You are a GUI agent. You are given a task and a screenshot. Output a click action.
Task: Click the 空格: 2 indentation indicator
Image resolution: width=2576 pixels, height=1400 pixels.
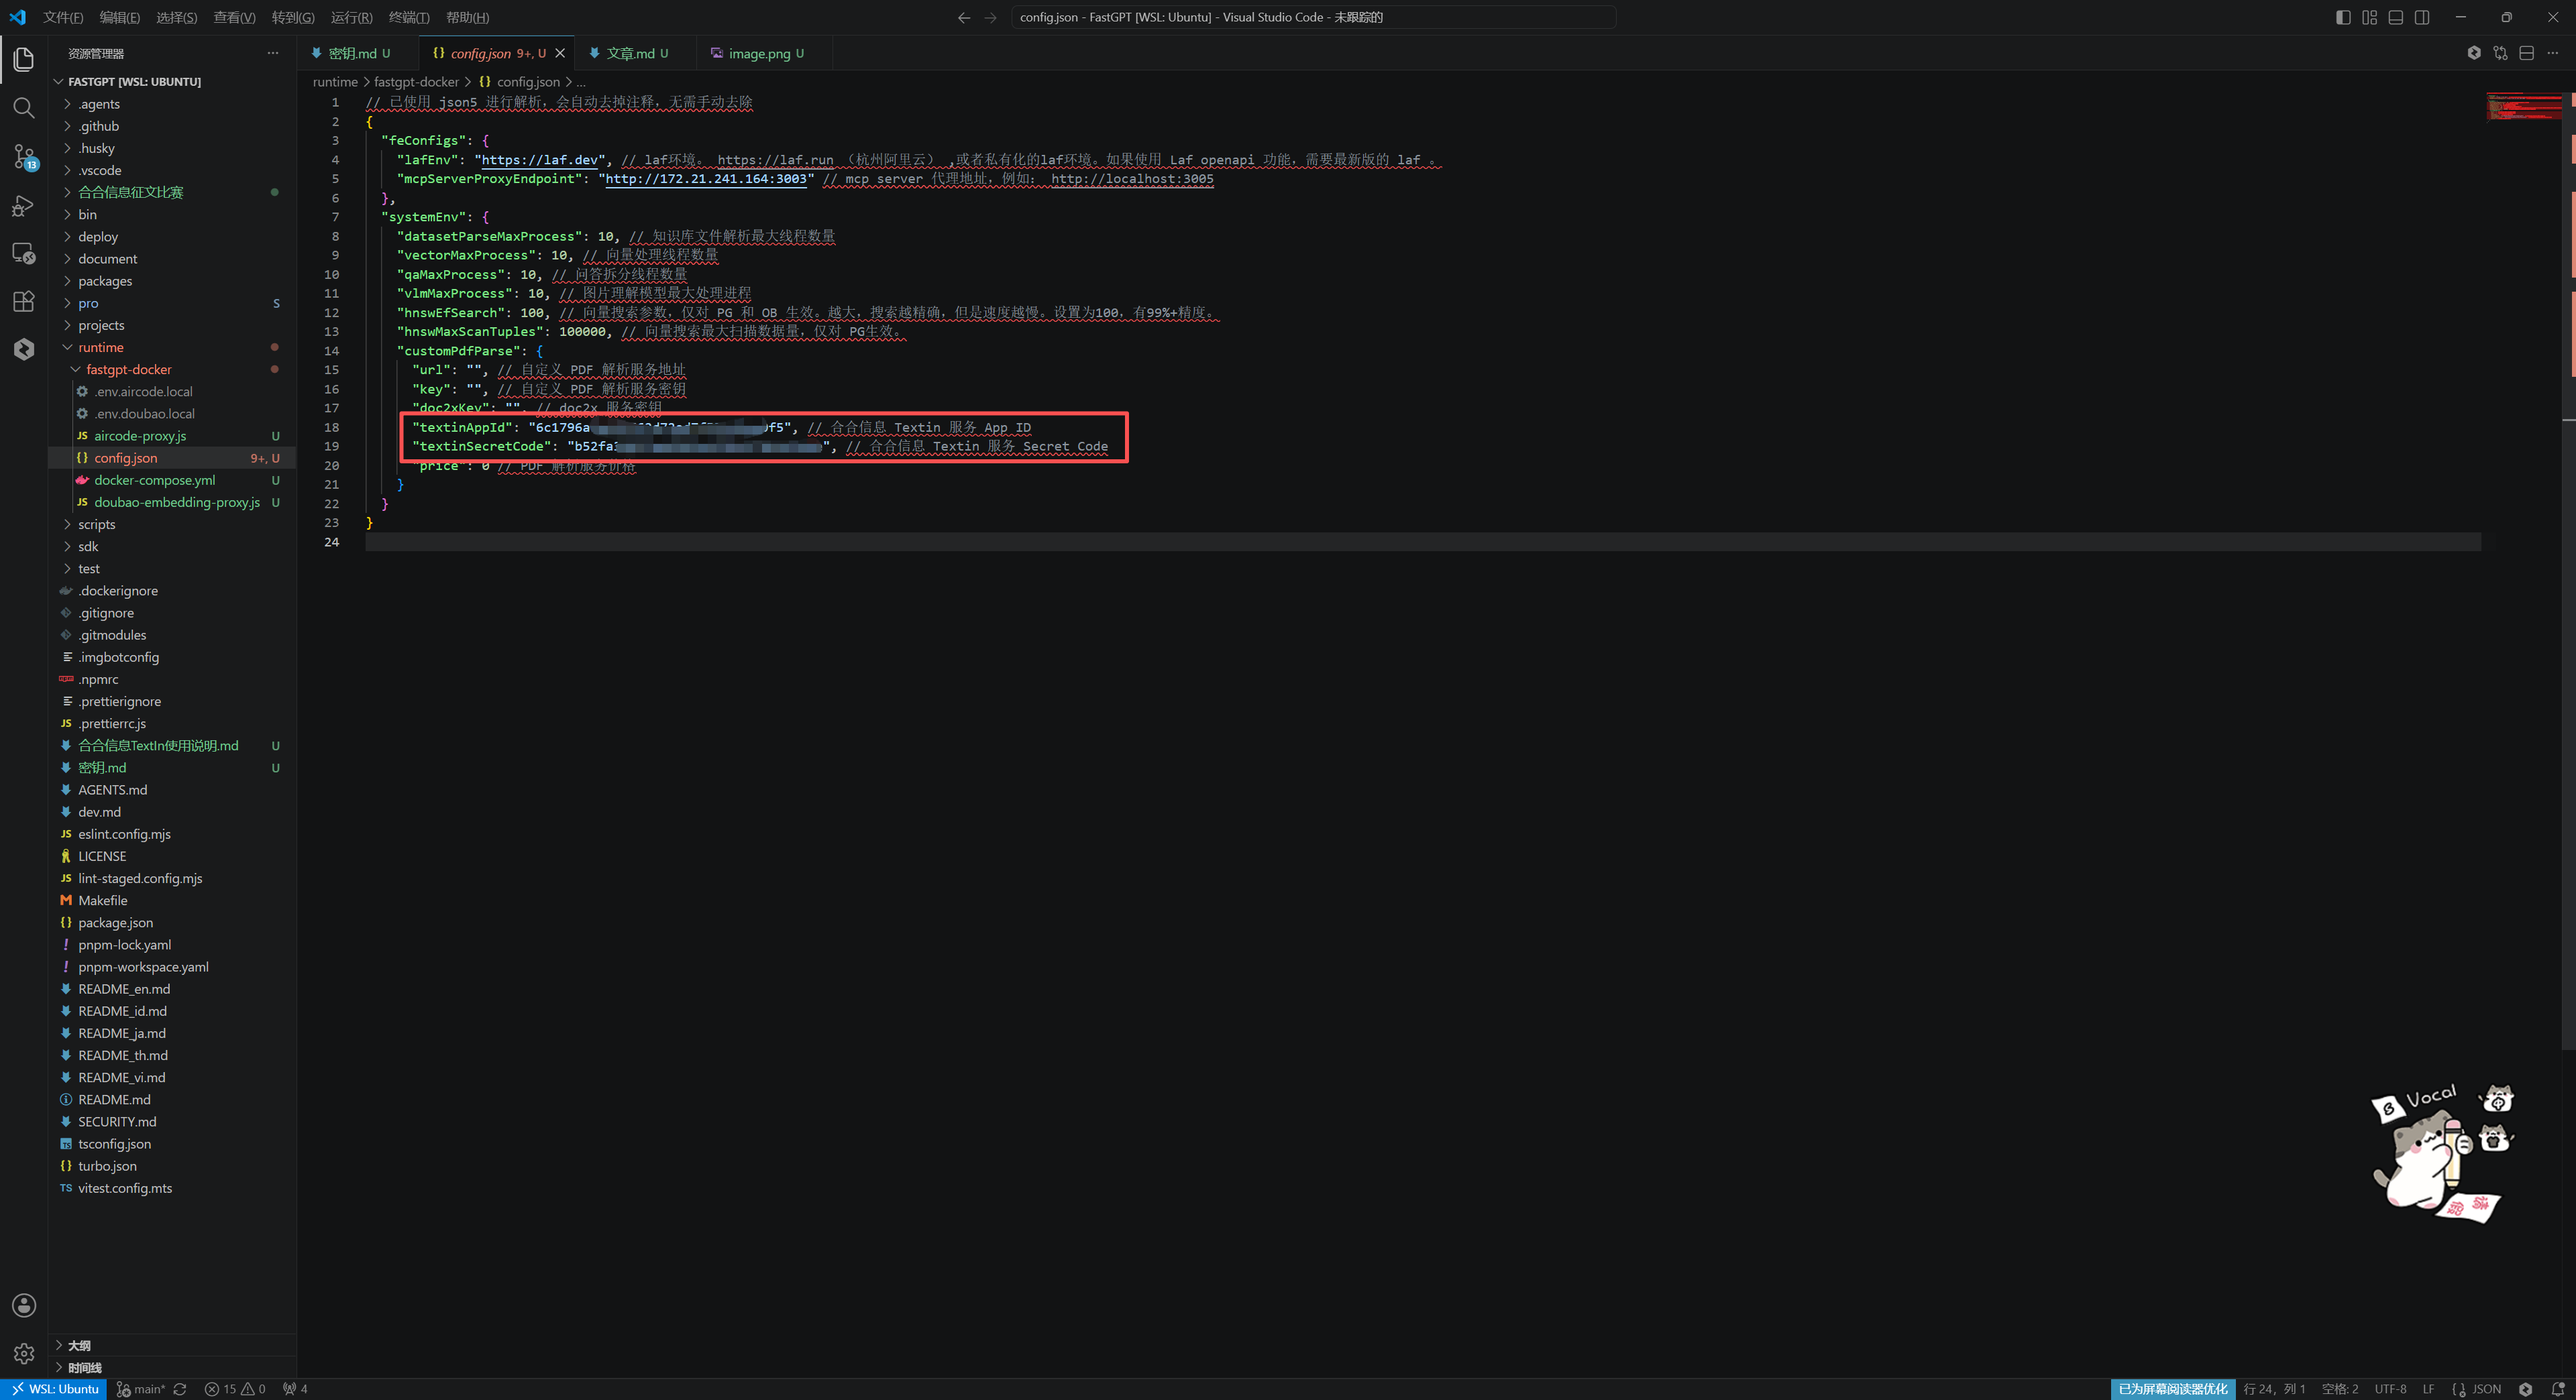[2340, 1389]
